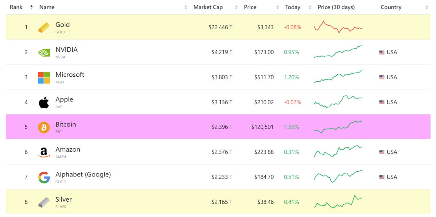The image size is (436, 217).
Task: Click the USA flag in Apple row
Action: coord(382,102)
